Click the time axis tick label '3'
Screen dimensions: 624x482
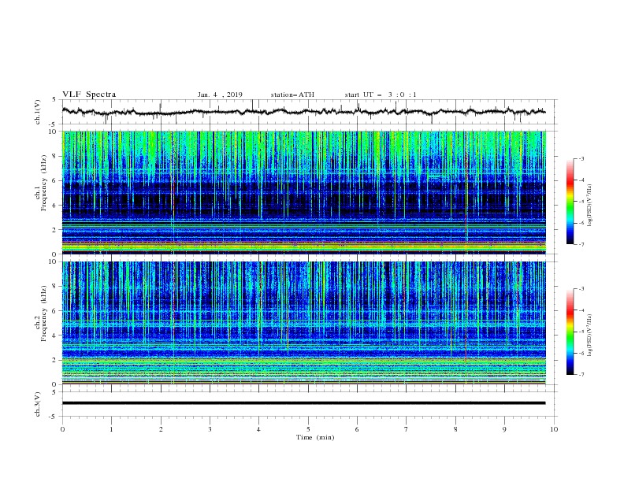pyautogui.click(x=210, y=429)
